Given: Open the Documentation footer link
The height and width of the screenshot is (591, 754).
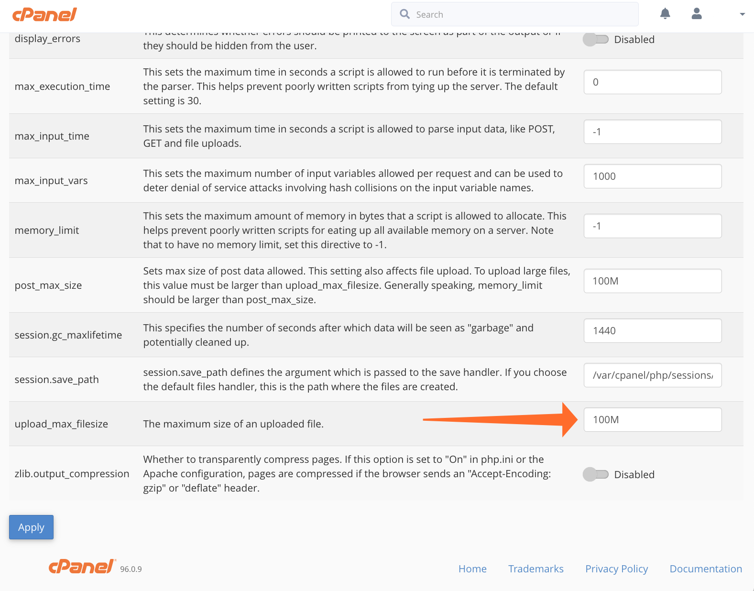Looking at the screenshot, I should 706,569.
